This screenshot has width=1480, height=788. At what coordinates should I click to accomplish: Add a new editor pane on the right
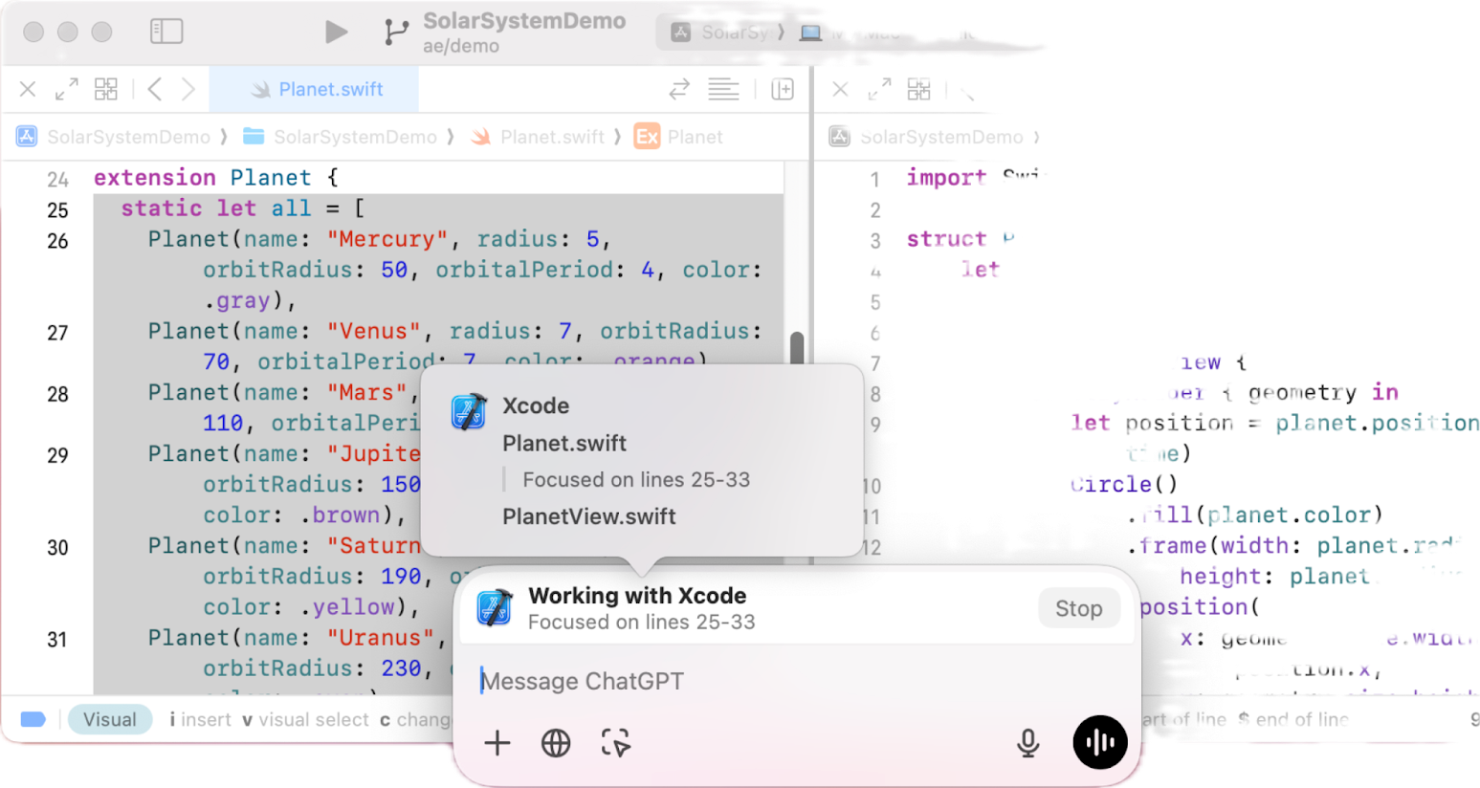point(783,89)
